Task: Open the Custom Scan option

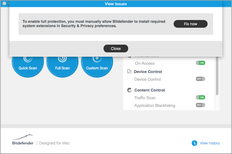Action: (x=97, y=67)
